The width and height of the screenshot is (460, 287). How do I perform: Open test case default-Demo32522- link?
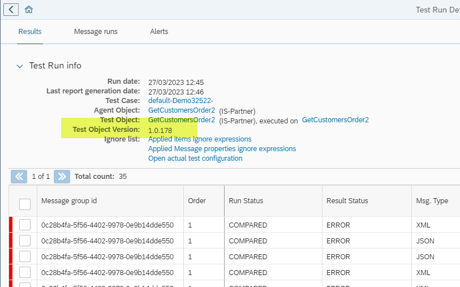tap(180, 101)
